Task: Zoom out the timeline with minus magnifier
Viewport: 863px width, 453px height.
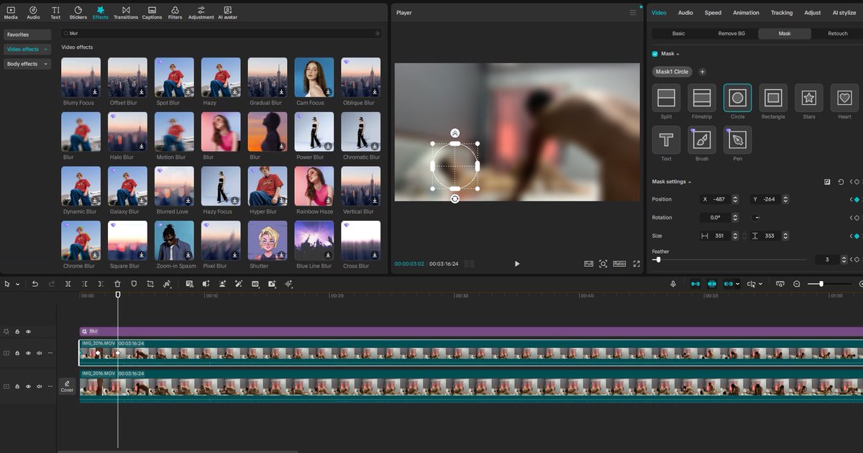Action: [797, 284]
